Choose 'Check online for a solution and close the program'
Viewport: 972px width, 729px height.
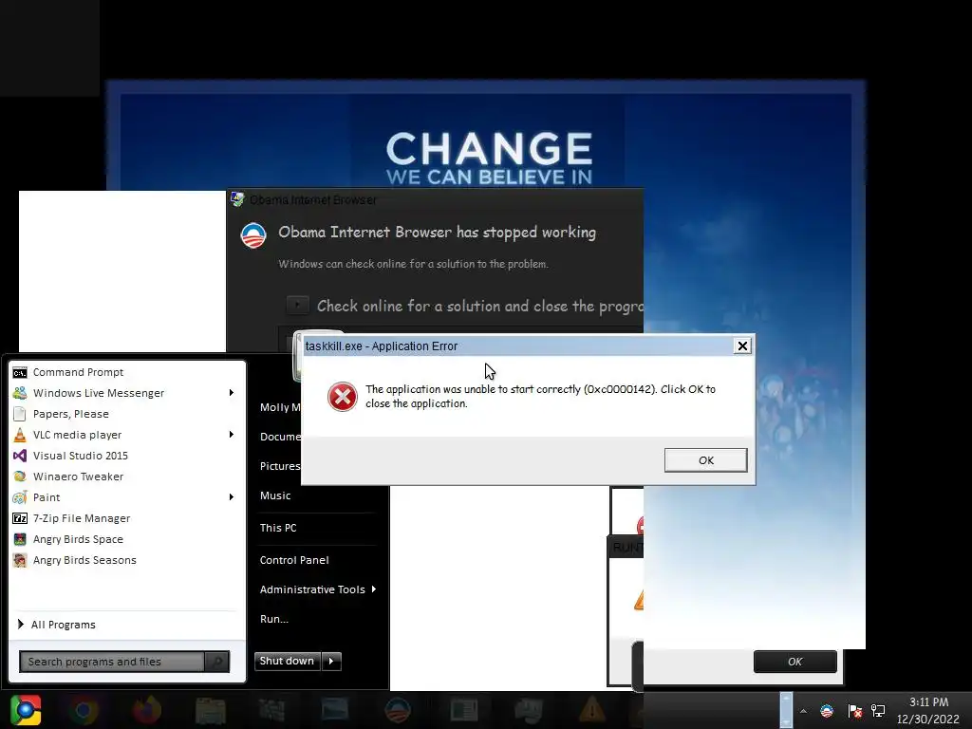[479, 306]
